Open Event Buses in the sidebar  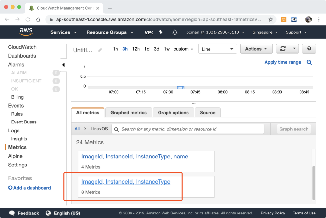[x=24, y=122]
